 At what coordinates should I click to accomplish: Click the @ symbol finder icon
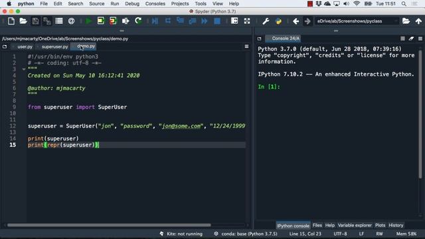[x=71, y=21]
